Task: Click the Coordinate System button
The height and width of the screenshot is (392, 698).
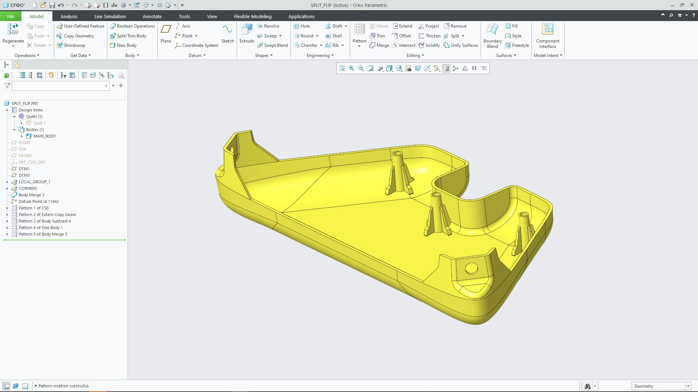Action: 196,45
